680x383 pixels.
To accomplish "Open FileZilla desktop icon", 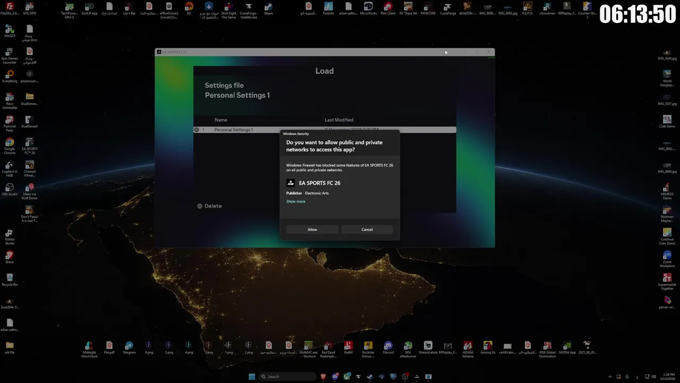I will click(x=10, y=9).
